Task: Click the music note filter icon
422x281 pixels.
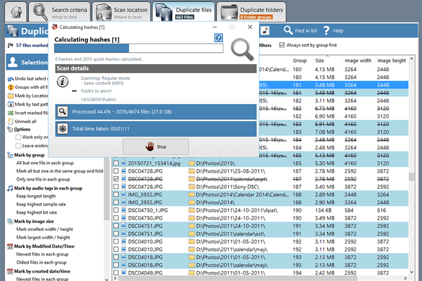Action: pyautogui.click(x=266, y=30)
